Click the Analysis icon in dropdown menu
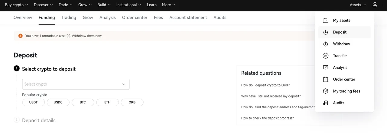 326,67
